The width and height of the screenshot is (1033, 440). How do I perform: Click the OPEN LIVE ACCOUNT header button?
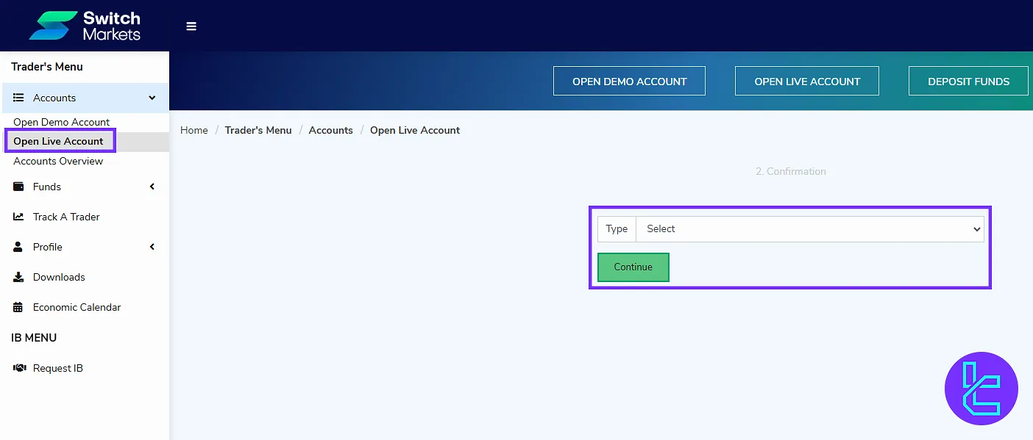807,81
